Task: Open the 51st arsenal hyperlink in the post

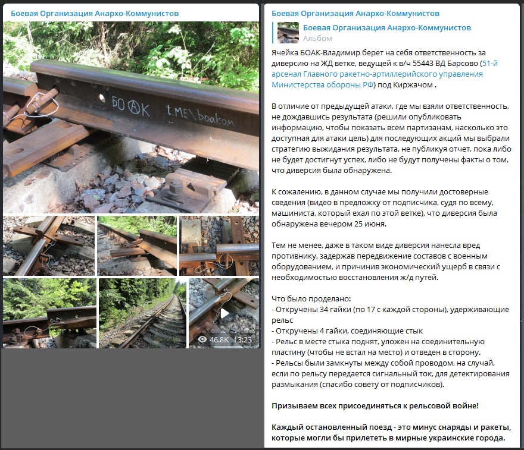Action: point(384,74)
